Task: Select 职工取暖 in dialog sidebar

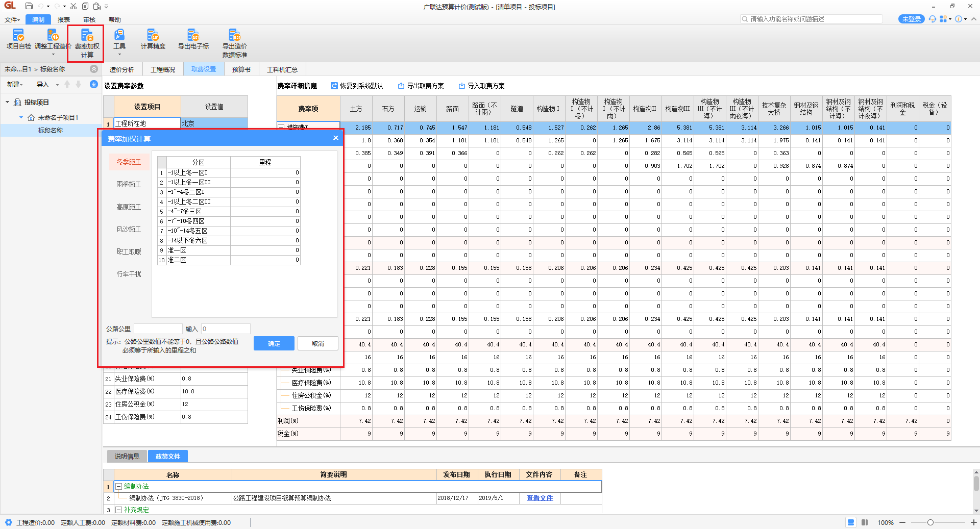Action: pos(129,251)
